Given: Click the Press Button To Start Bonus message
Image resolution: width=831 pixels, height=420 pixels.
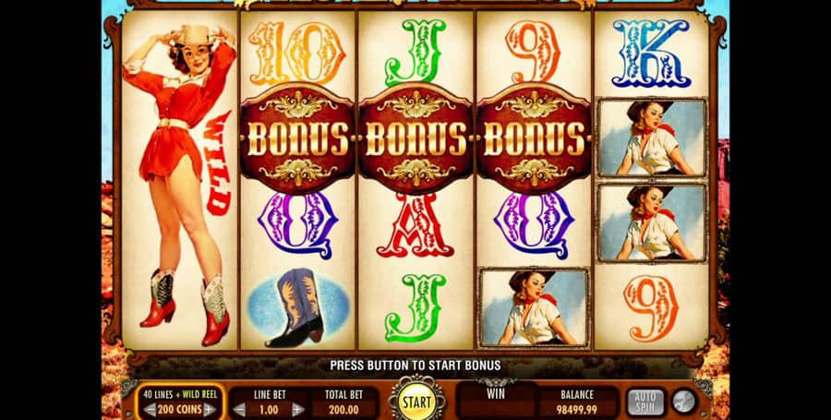Looking at the screenshot, I should [415, 365].
